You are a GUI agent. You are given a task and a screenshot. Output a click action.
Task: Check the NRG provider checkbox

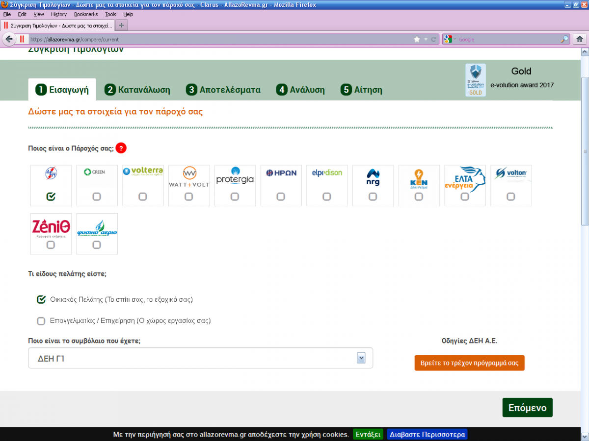[x=373, y=196]
